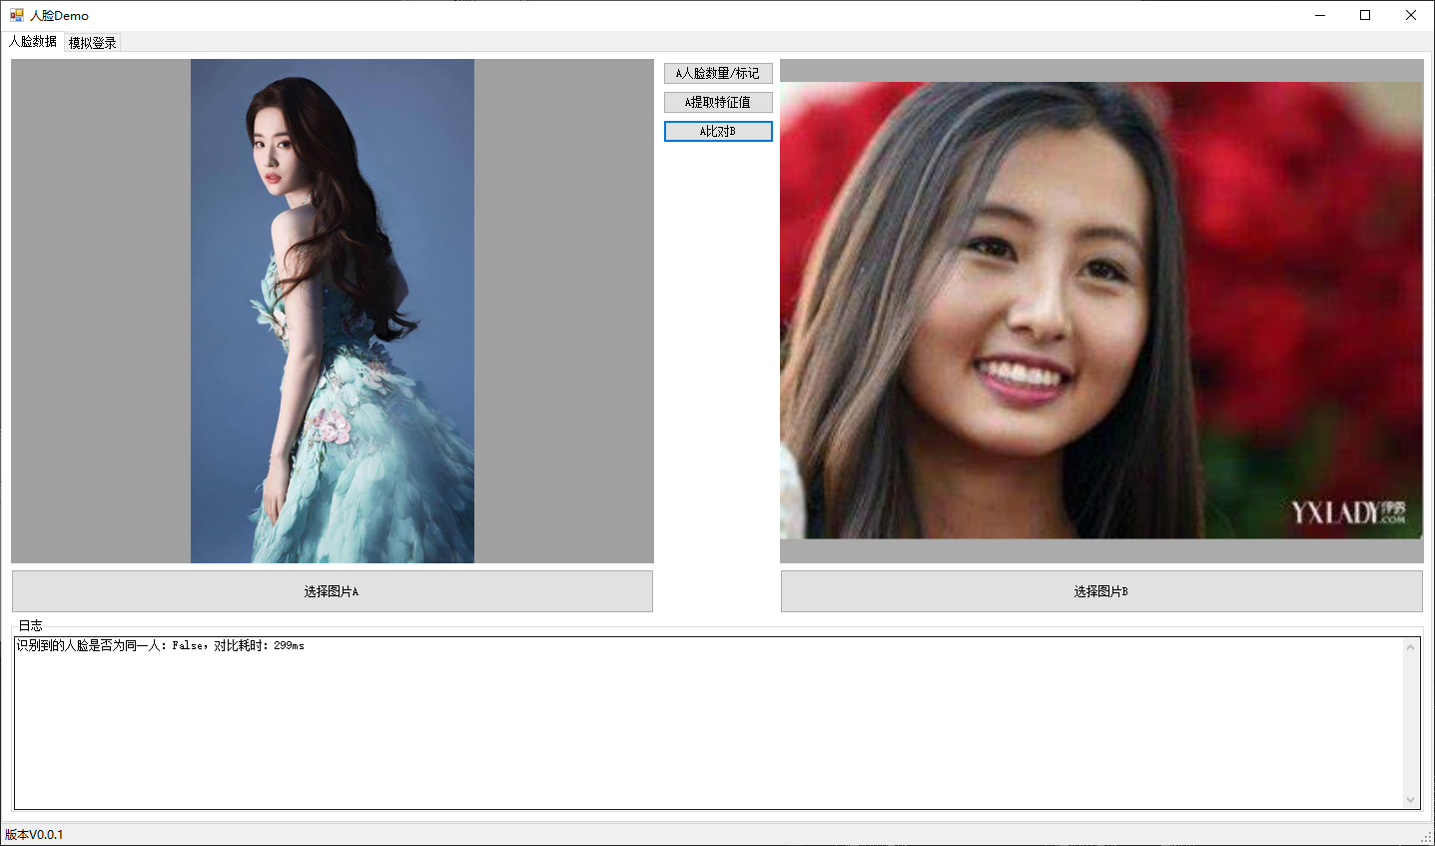Image resolution: width=1435 pixels, height=846 pixels.
Task: Select the log line reading False 对比耗时 299ms
Action: coord(161,646)
